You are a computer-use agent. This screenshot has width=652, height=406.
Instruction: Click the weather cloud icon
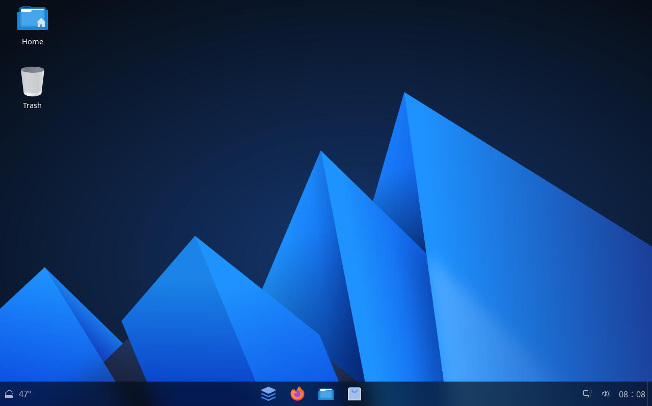pyautogui.click(x=9, y=393)
